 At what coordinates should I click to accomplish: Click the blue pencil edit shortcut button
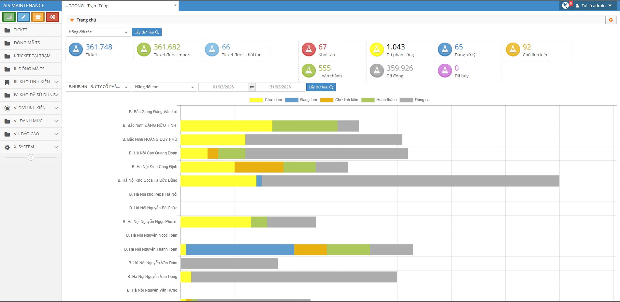pyautogui.click(x=23, y=17)
